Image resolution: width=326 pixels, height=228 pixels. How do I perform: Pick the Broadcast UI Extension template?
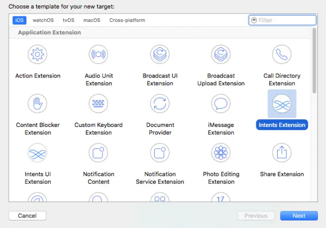(160, 54)
